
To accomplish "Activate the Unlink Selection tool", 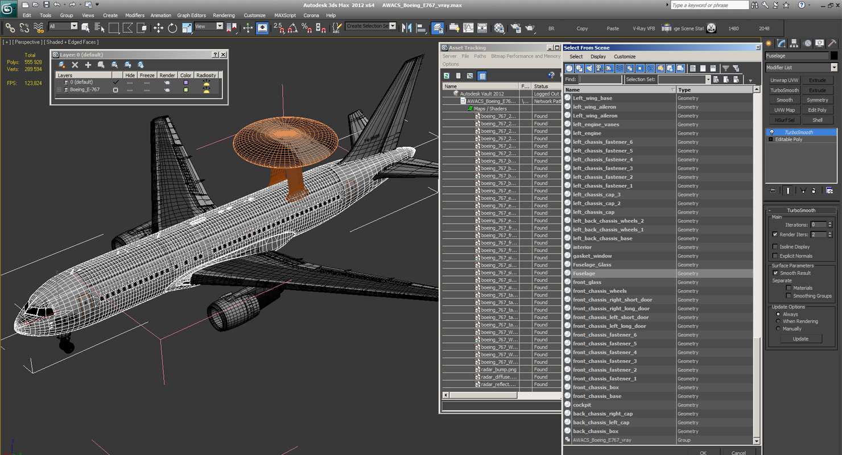I will click(24, 27).
